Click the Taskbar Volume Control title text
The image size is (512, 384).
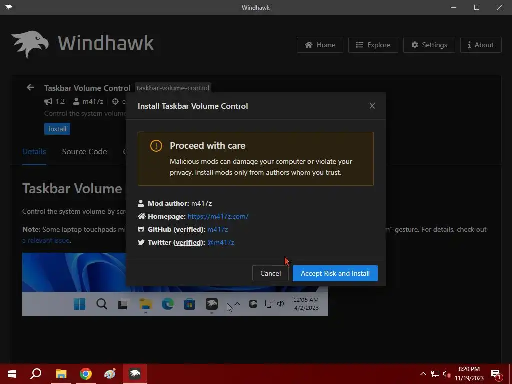(x=87, y=88)
